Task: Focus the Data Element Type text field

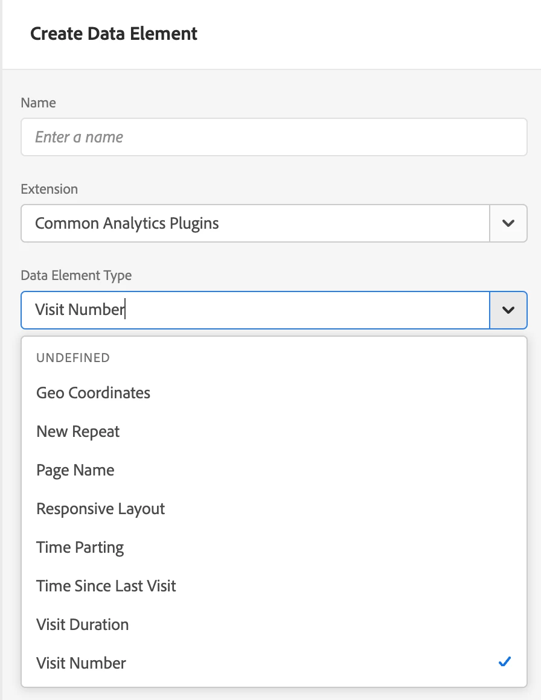Action: click(255, 310)
